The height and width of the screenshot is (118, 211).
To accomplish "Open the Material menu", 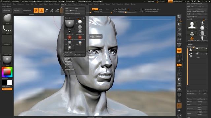I will tap(63, 4).
